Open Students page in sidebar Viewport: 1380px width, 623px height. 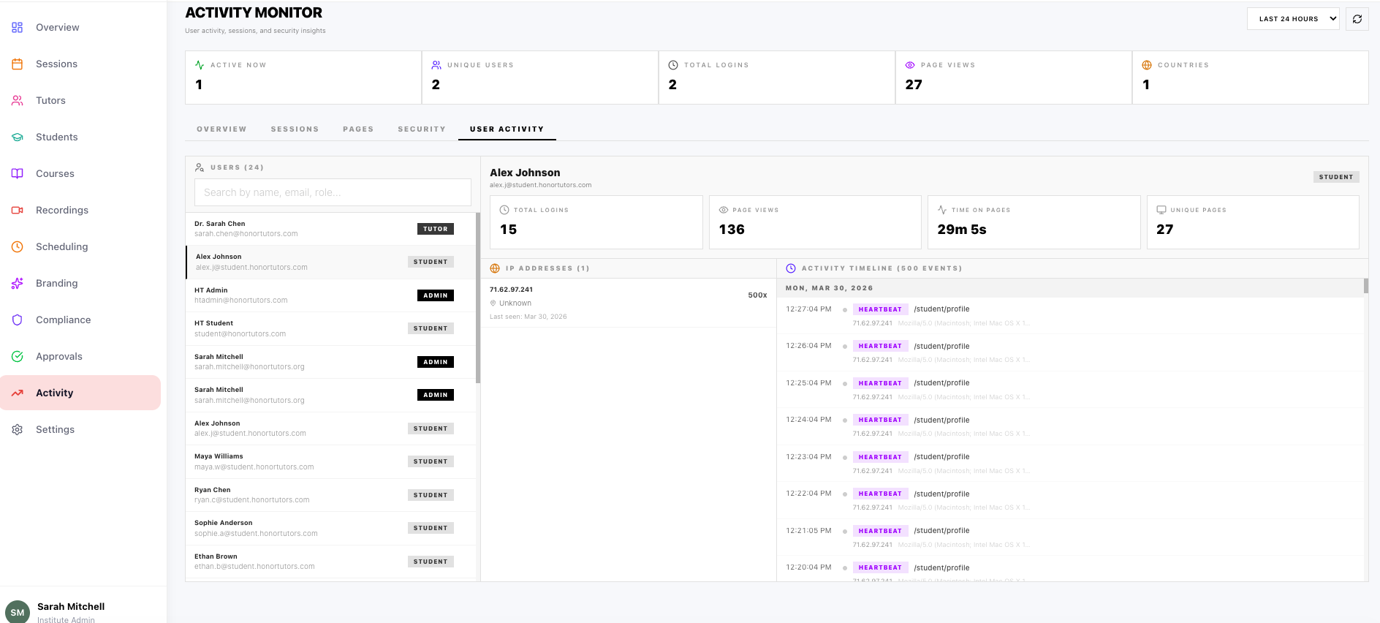click(x=56, y=137)
